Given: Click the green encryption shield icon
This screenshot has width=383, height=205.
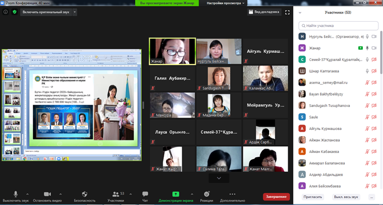Looking at the screenshot, I should click(x=15, y=12).
